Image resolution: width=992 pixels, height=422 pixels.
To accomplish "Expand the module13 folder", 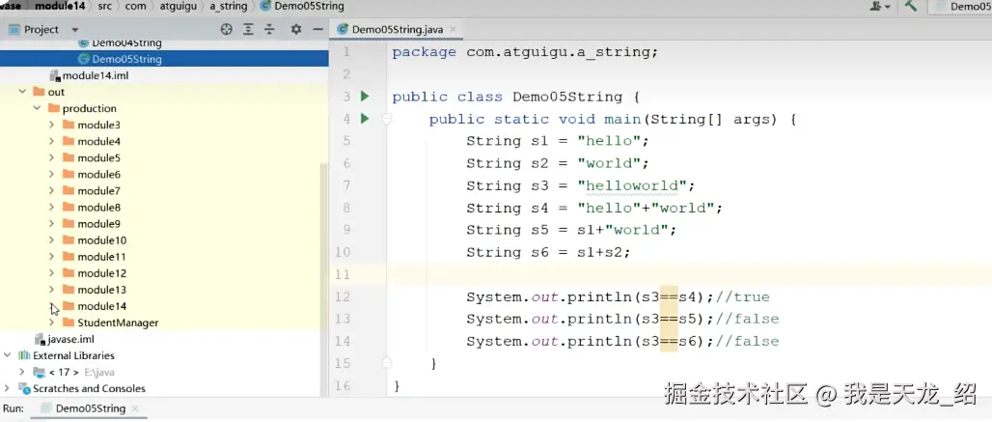I will click(52, 289).
